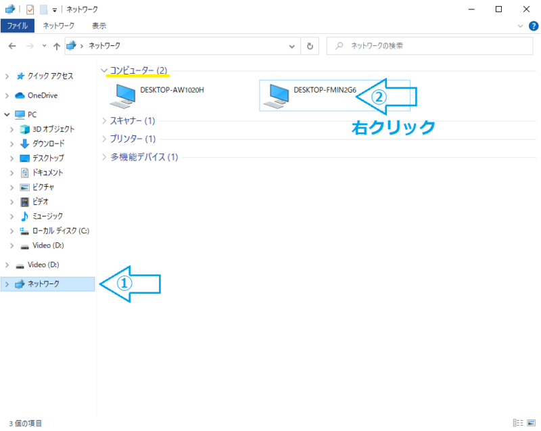Open the Explorer help icon
The width and height of the screenshot is (541, 431).
(x=534, y=26)
